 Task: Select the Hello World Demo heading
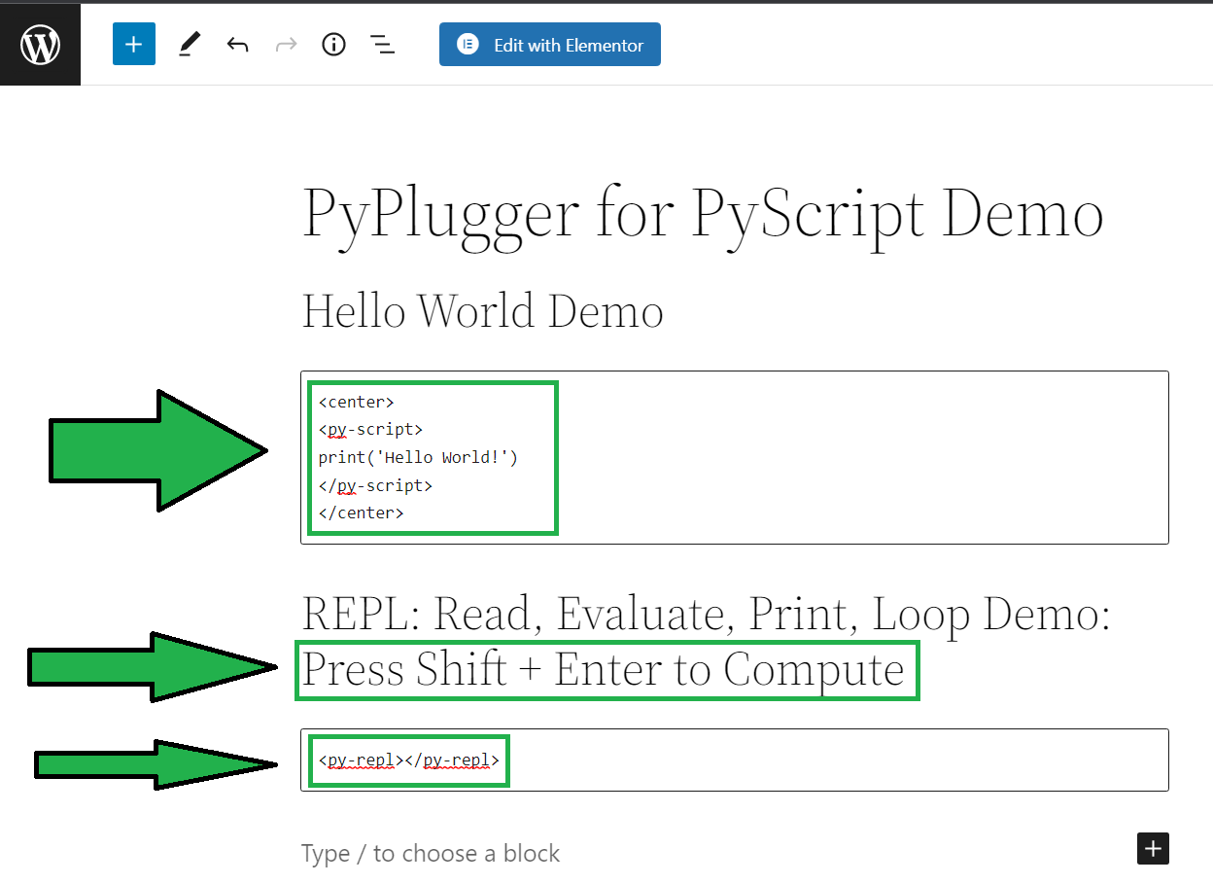(x=483, y=311)
